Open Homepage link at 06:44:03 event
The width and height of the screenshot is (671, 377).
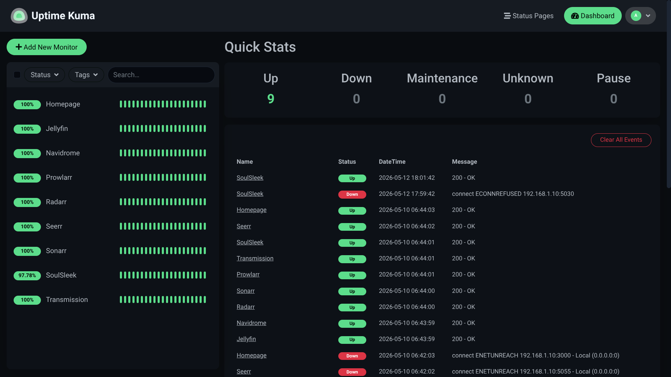tap(252, 210)
